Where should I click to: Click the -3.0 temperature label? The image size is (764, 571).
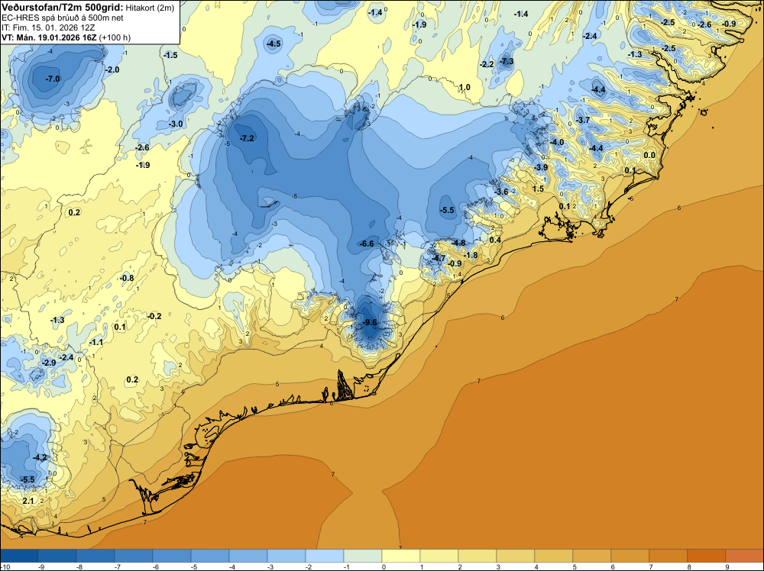pos(176,124)
